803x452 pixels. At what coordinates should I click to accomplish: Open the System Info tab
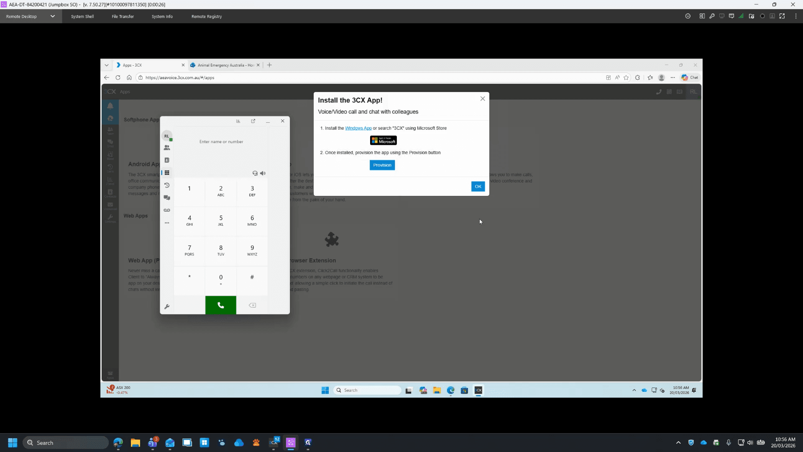pos(162,17)
